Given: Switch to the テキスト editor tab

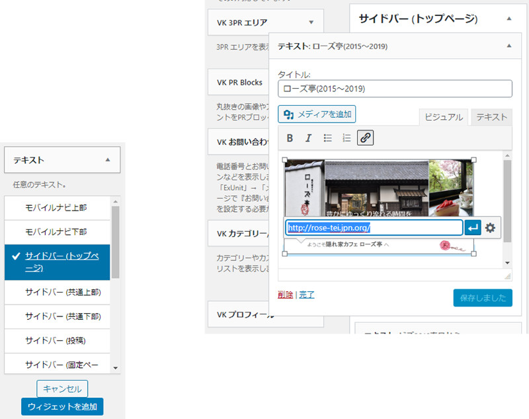Looking at the screenshot, I should [491, 117].
